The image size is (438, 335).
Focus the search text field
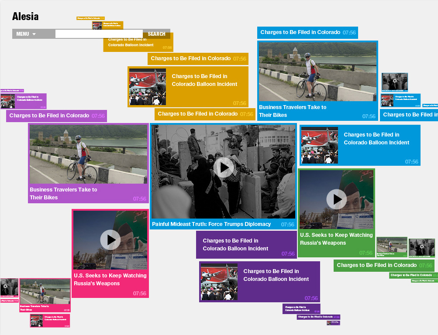click(99, 34)
